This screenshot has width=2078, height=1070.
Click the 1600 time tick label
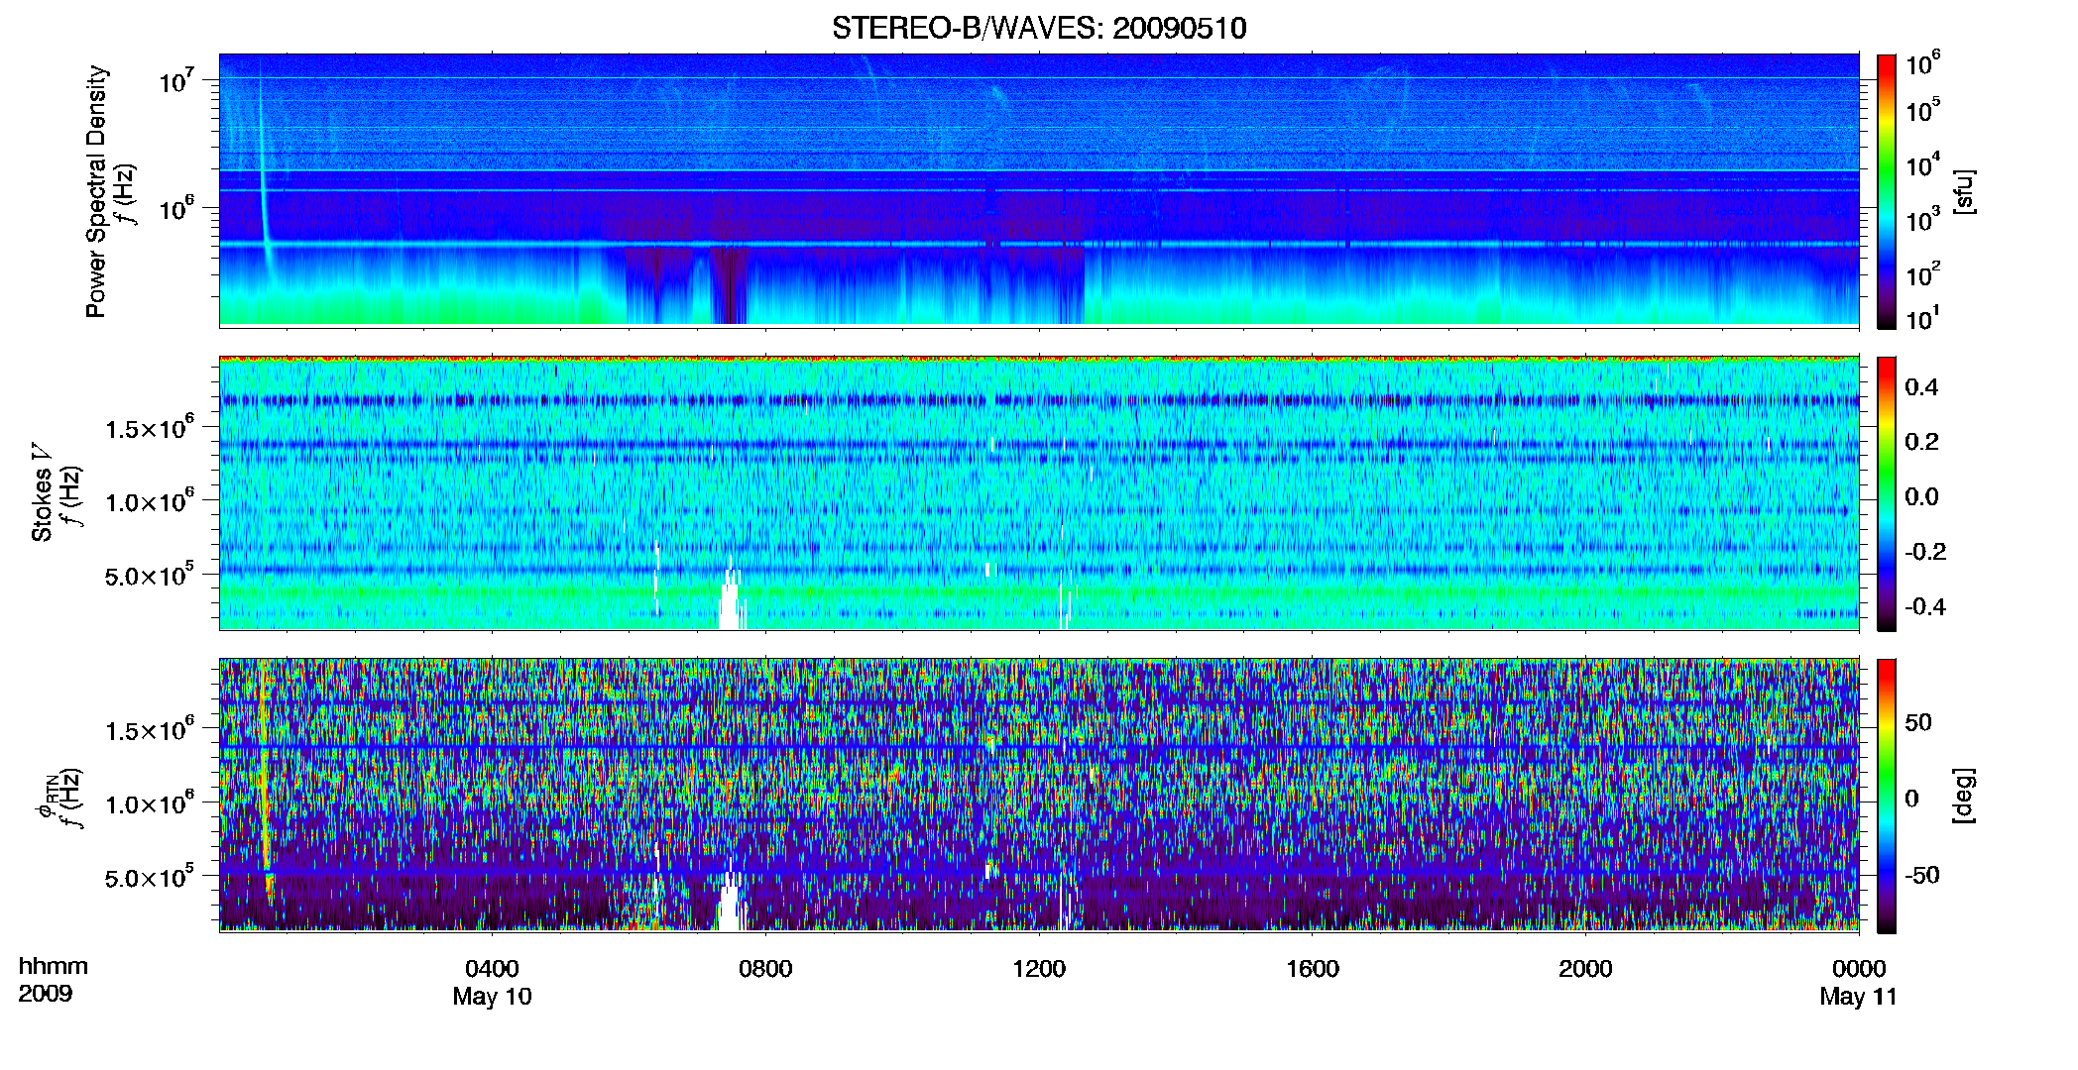pos(1313,969)
